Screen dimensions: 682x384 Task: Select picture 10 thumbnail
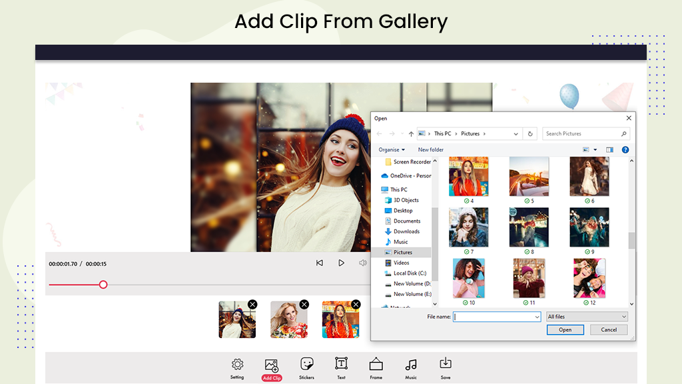point(468,278)
